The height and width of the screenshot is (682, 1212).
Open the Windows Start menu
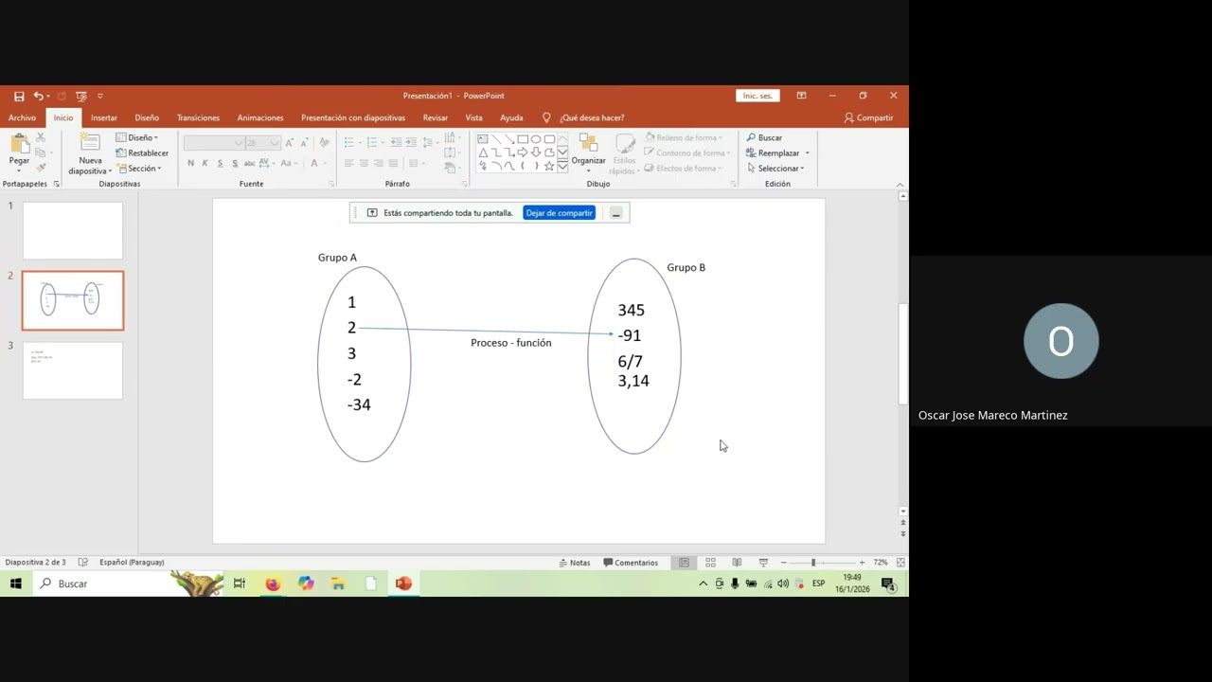coord(16,583)
